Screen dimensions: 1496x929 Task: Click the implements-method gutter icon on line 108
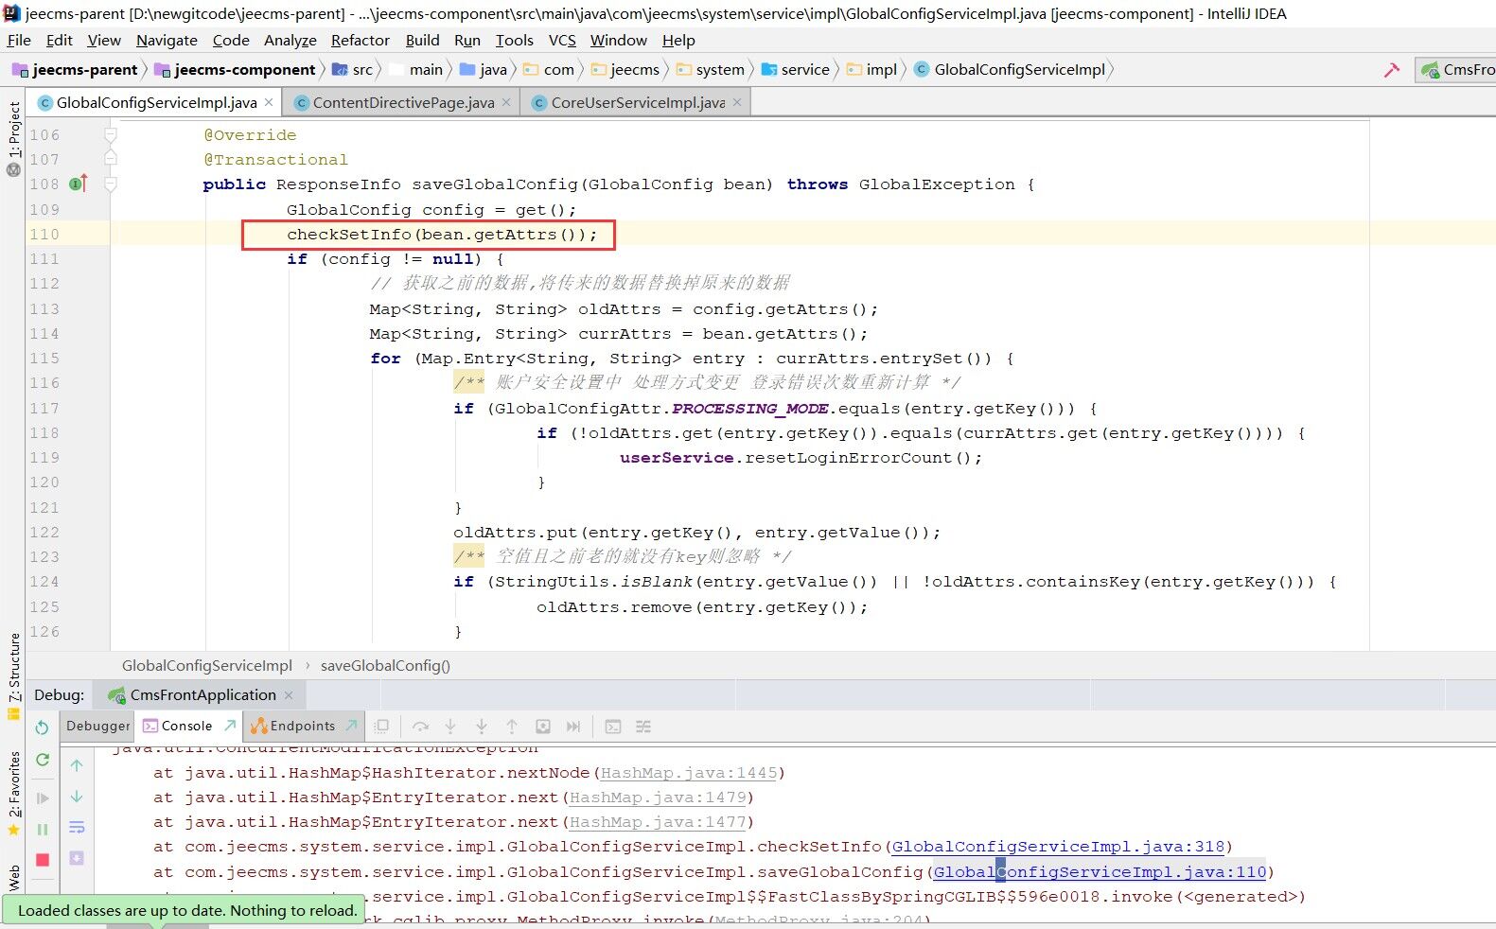[79, 184]
